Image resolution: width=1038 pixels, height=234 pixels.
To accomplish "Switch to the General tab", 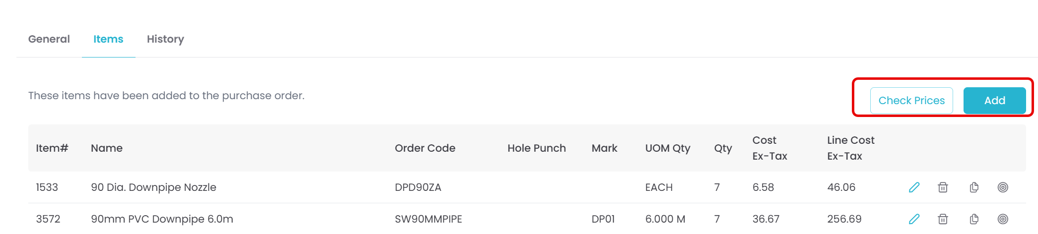I will pyautogui.click(x=49, y=39).
